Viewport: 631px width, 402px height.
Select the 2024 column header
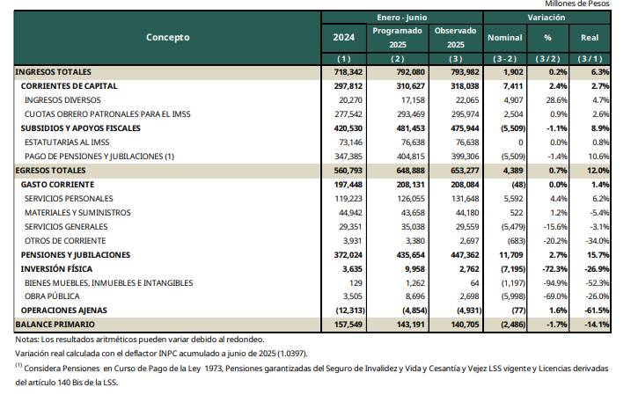click(x=344, y=37)
